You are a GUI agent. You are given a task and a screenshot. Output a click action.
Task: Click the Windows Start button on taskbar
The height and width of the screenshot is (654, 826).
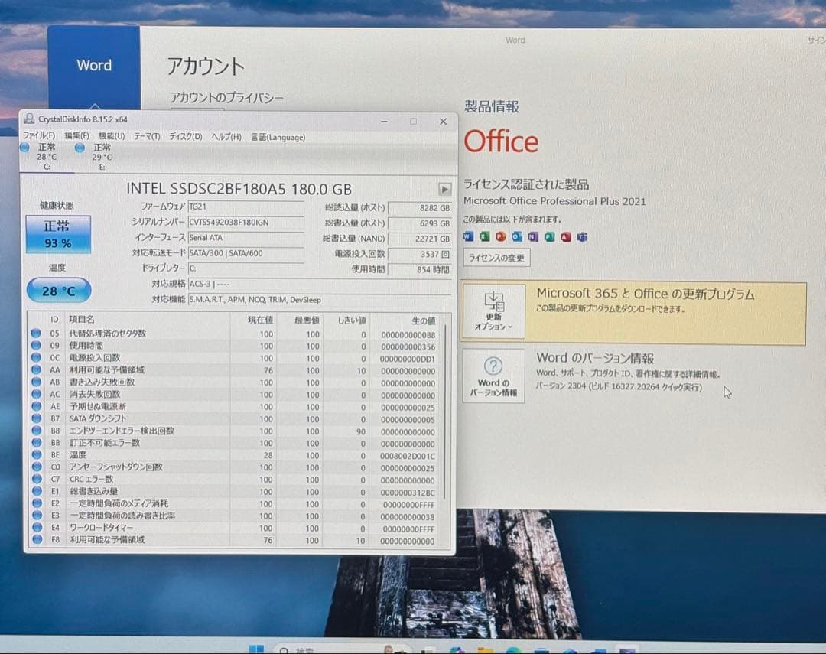(256, 649)
